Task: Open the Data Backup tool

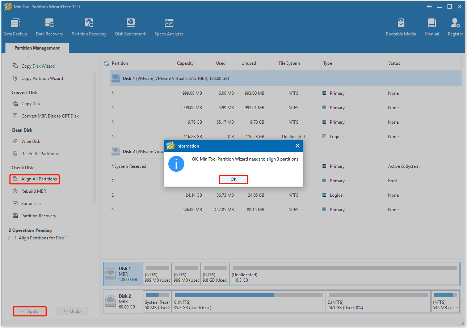Action: point(15,25)
